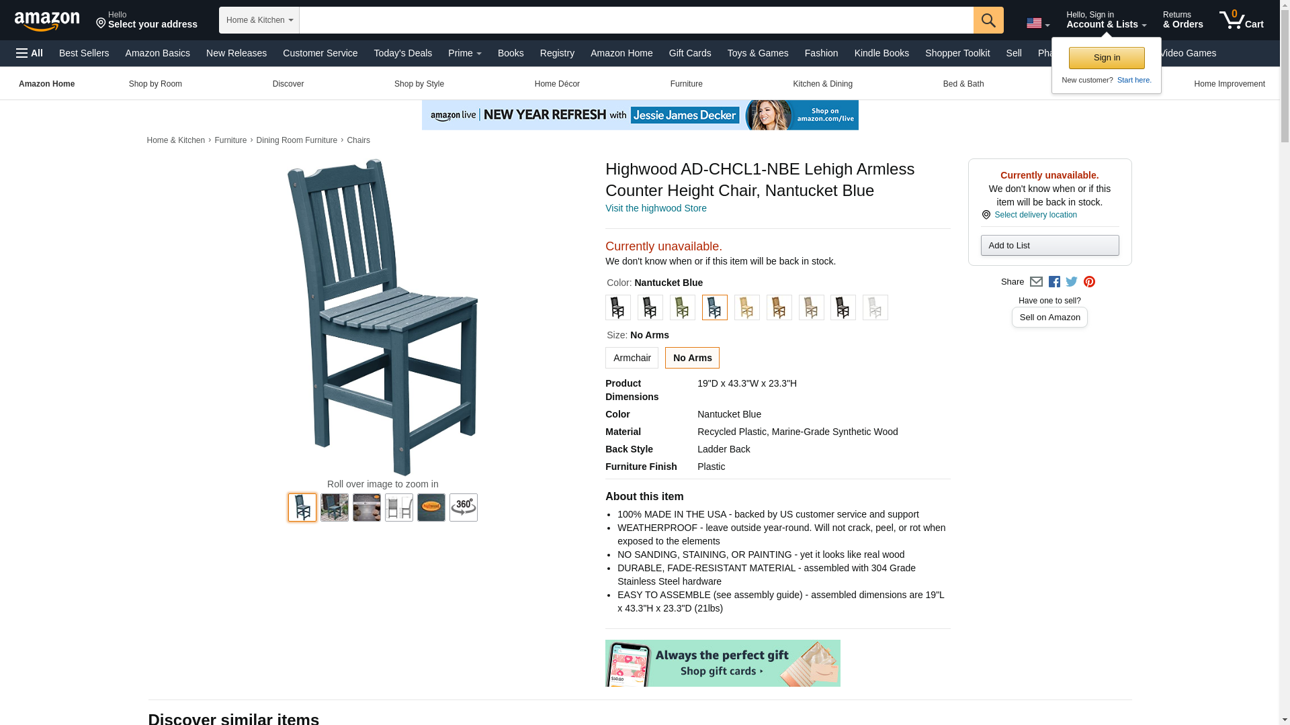Expand the language flag selector
Viewport: 1290px width, 725px height.
pos(1037,23)
